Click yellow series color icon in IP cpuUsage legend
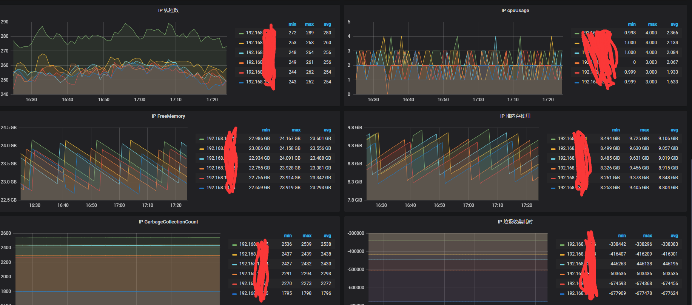Viewport: 692px width, 305px height. 577,43
